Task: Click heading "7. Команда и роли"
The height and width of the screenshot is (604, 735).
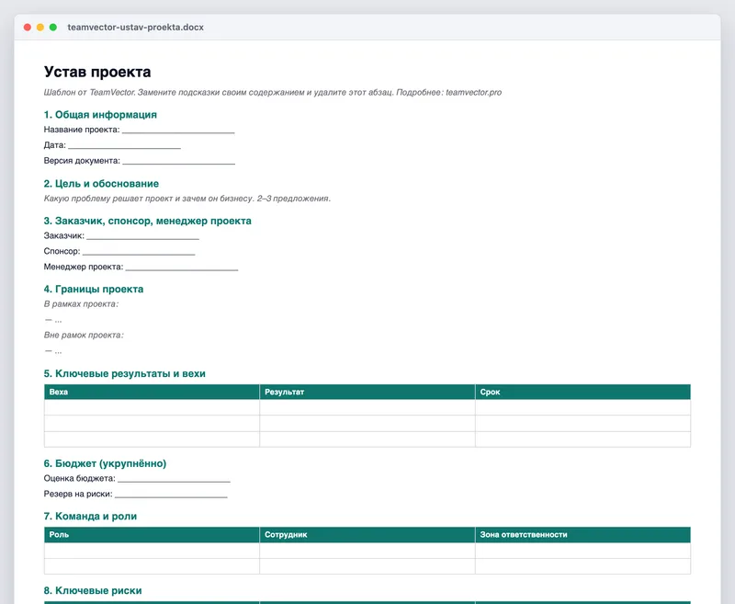Action: 90,516
